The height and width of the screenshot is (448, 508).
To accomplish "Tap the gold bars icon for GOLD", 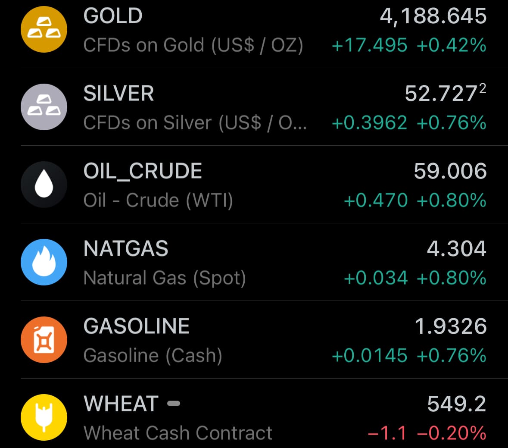I will coord(44,29).
